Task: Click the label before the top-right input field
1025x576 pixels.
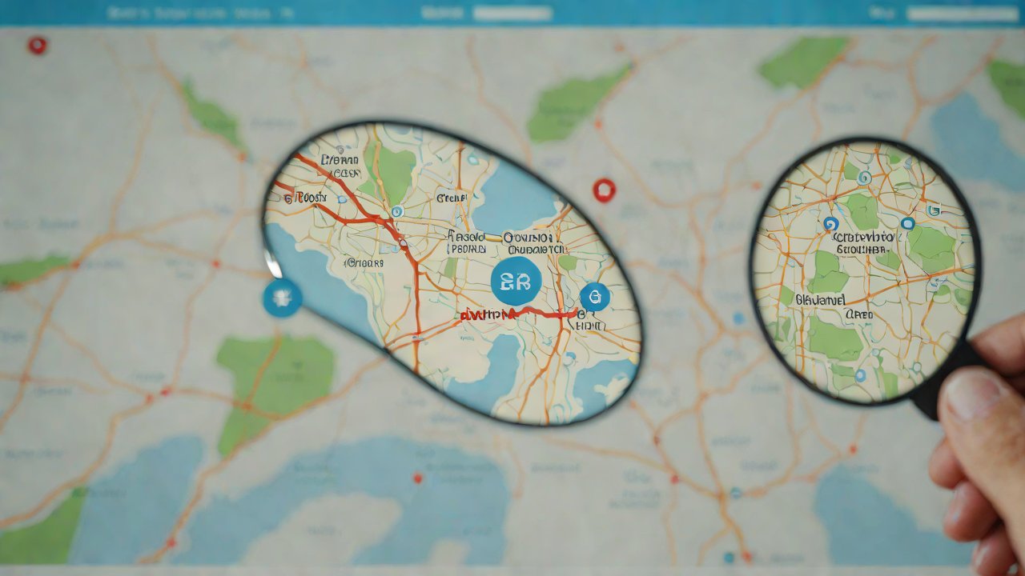Action: click(x=882, y=14)
